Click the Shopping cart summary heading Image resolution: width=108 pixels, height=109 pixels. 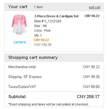click(33, 58)
